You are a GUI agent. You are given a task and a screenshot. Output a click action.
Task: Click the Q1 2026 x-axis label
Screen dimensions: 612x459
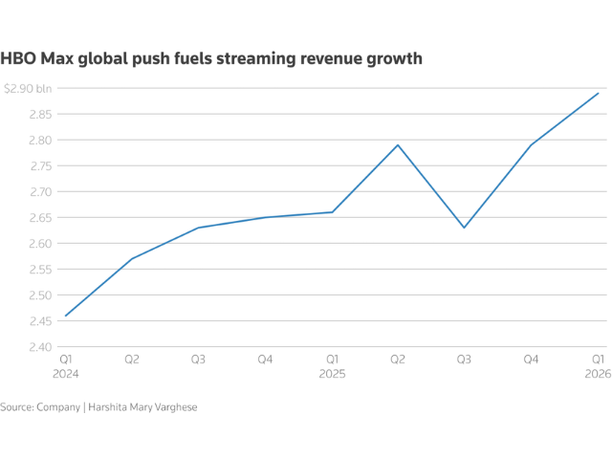pos(598,366)
